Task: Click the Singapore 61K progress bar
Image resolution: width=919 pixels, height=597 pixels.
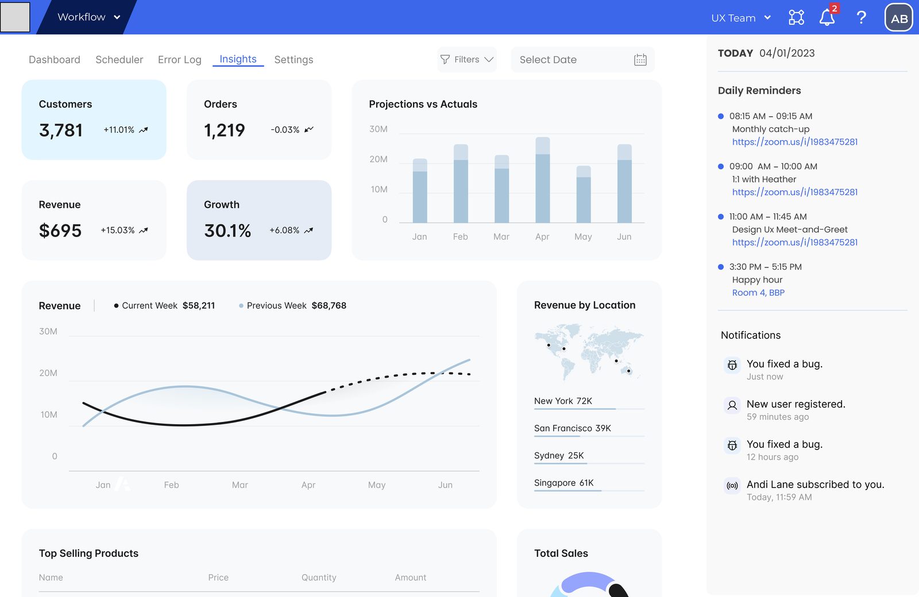Action: [x=589, y=491]
